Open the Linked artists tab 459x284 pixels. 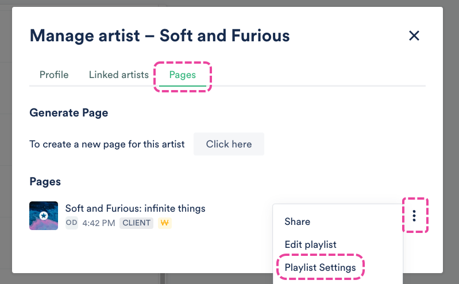tap(118, 75)
